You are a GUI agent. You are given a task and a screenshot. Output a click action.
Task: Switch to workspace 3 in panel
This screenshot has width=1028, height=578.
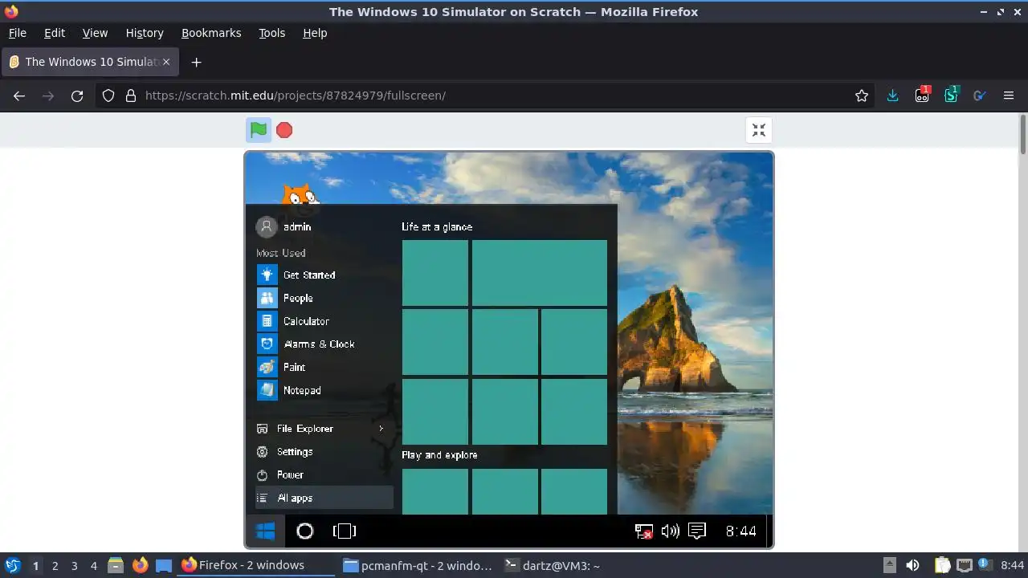75,566
